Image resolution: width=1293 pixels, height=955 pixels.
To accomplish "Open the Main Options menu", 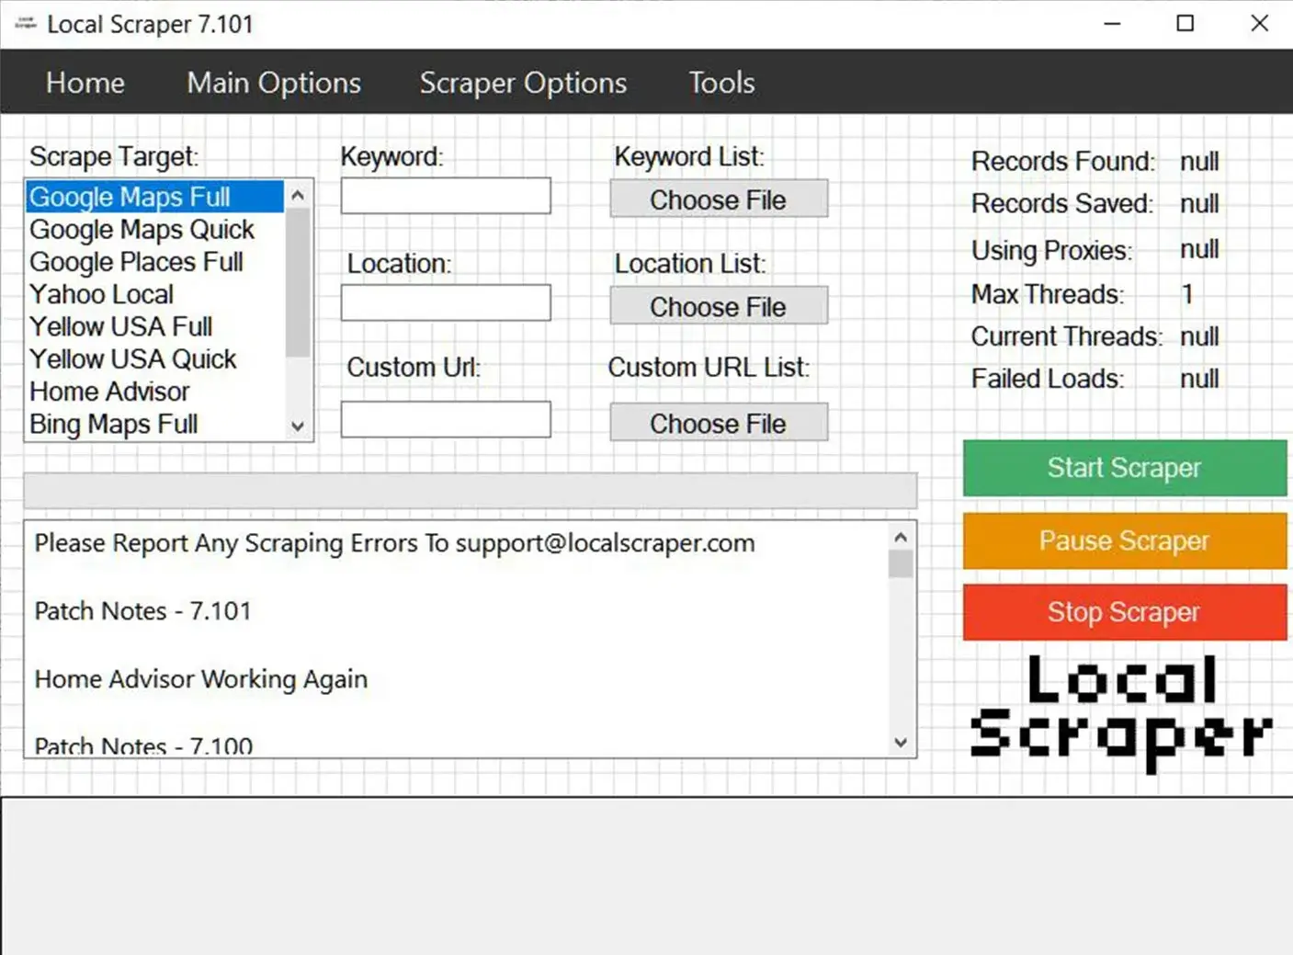I will (x=274, y=83).
